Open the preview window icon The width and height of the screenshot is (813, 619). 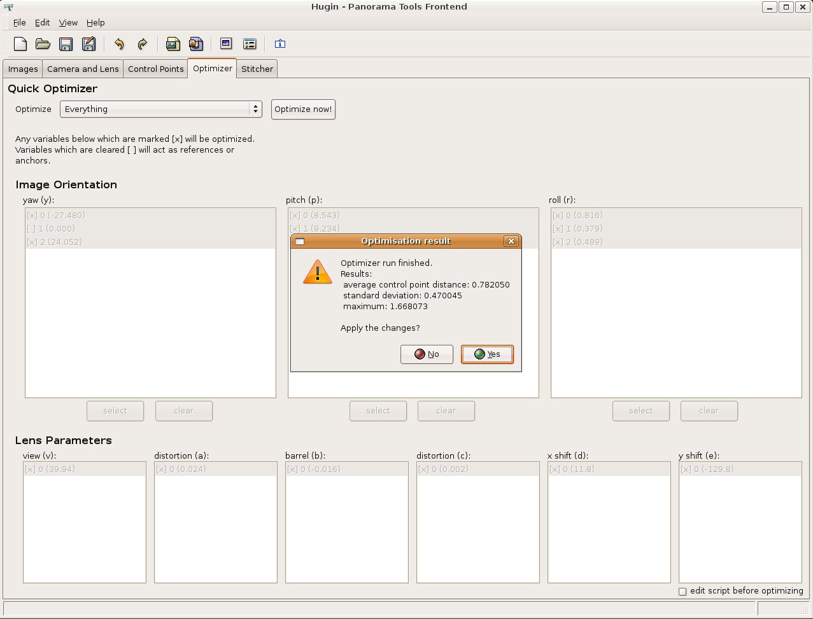226,44
